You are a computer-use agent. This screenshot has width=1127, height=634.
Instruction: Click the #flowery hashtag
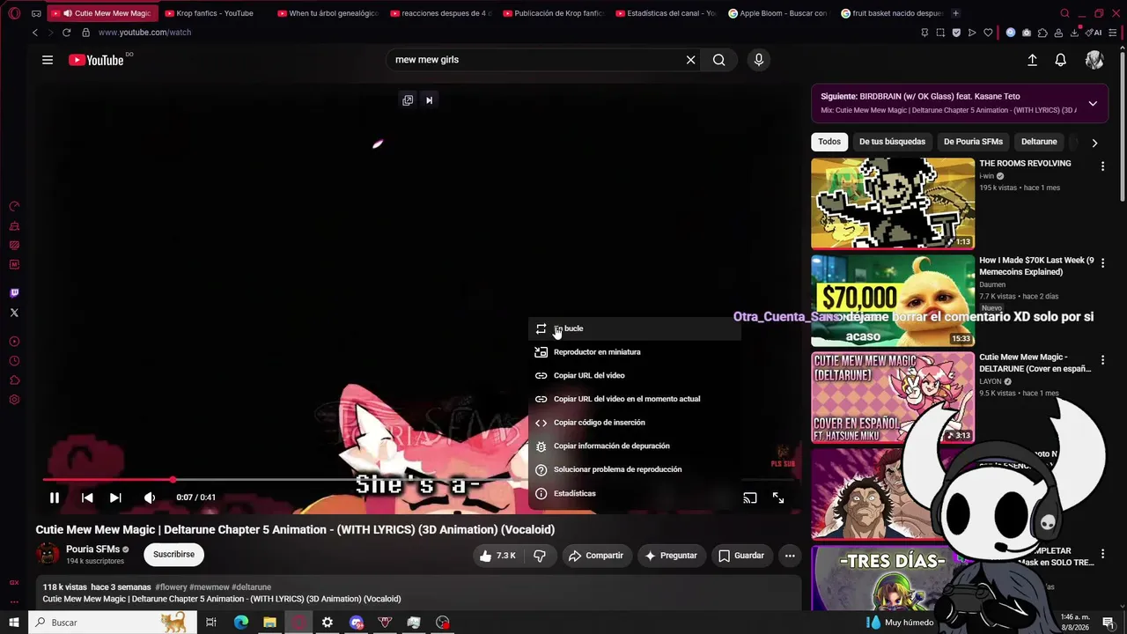click(171, 587)
